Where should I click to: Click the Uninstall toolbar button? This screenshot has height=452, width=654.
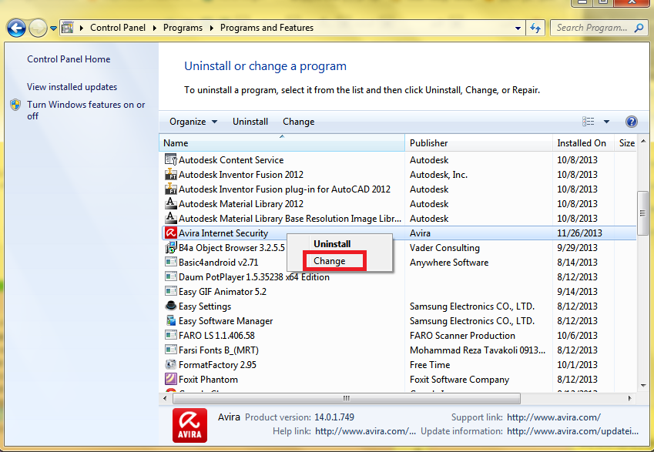coord(250,122)
